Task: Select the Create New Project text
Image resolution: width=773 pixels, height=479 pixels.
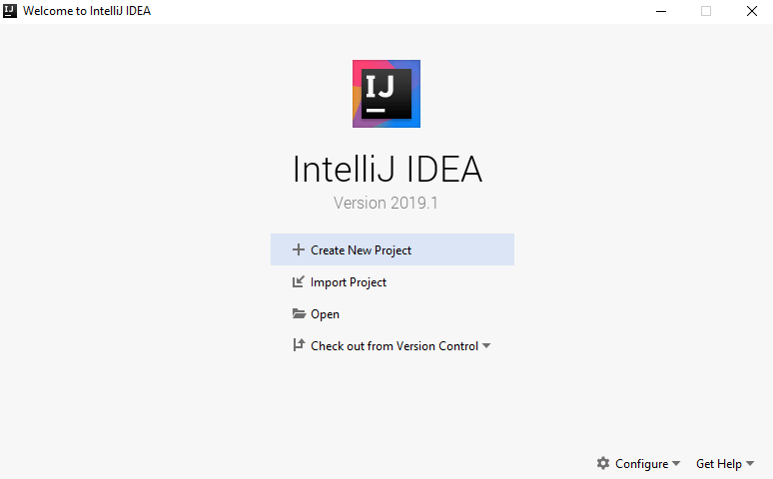Action: point(361,250)
